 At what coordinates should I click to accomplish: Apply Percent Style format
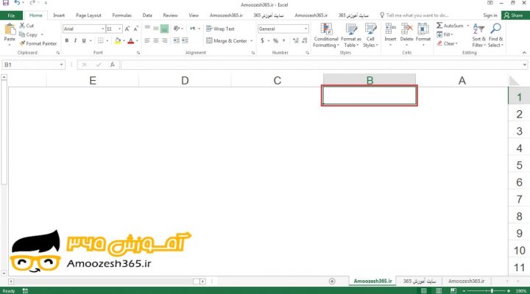pyautogui.click(x=275, y=41)
